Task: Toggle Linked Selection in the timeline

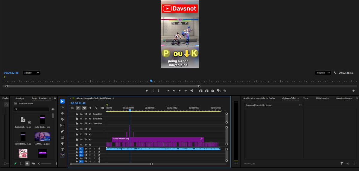Action: click(84, 108)
